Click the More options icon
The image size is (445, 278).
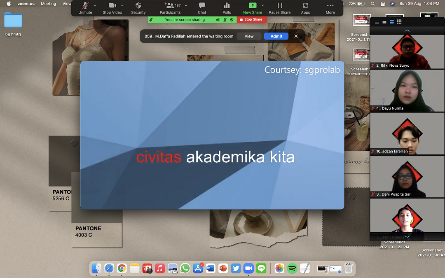coord(330,8)
